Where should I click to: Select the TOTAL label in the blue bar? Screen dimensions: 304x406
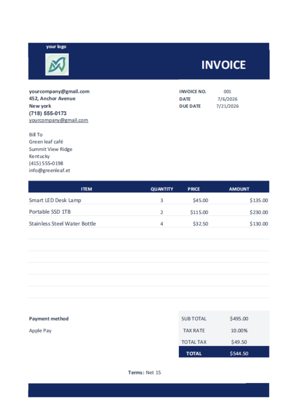(x=194, y=354)
